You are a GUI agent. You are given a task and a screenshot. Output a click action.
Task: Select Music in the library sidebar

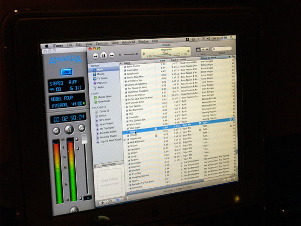(x=104, y=69)
